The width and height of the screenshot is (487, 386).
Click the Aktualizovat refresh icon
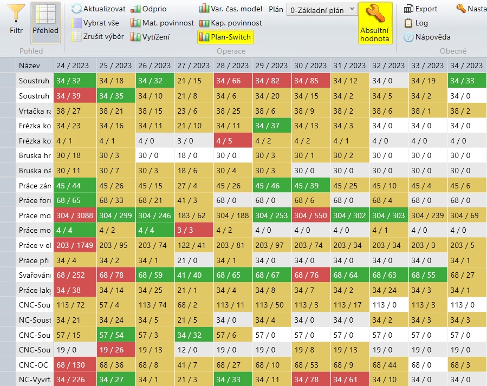(77, 9)
